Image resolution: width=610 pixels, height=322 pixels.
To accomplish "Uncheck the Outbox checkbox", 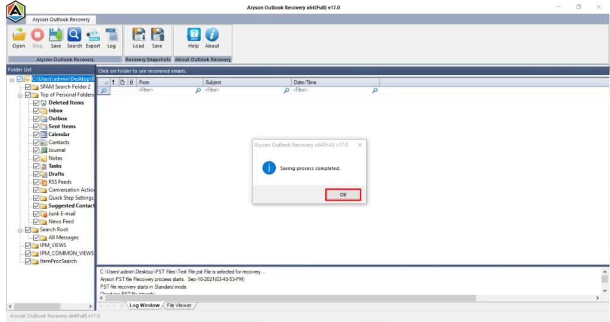I will click(36, 119).
